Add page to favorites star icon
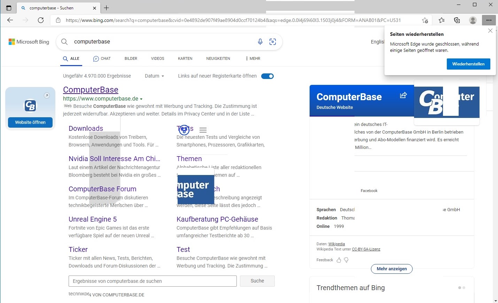The width and height of the screenshot is (498, 303). (425, 20)
